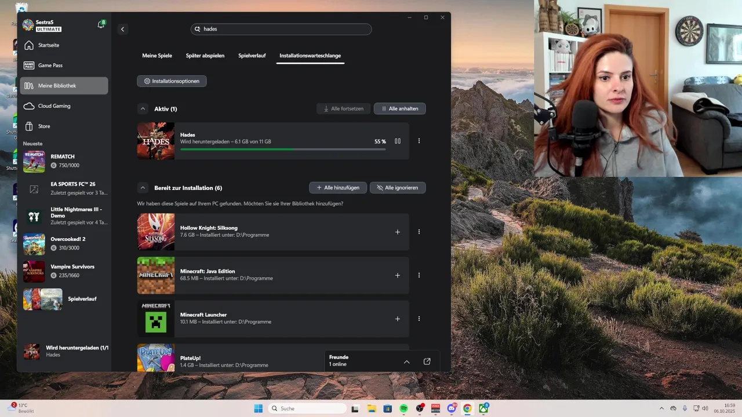The height and width of the screenshot is (417, 742).
Task: Open the Wird heruntergeladen status at sidebar bottom
Action: 65,351
